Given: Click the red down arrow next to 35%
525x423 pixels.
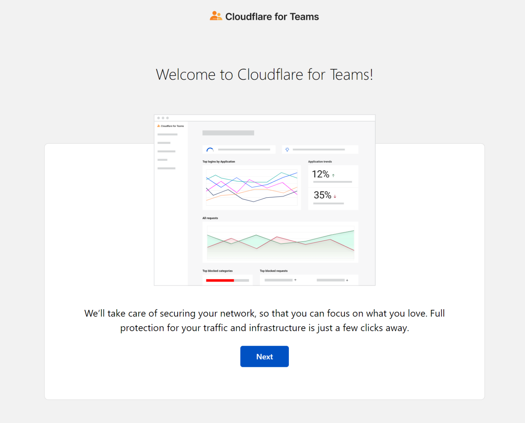Looking at the screenshot, I should click(x=335, y=196).
